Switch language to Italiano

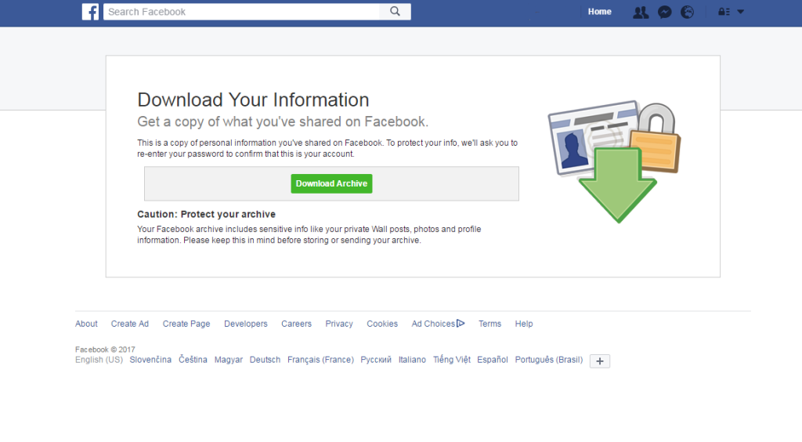coord(412,360)
